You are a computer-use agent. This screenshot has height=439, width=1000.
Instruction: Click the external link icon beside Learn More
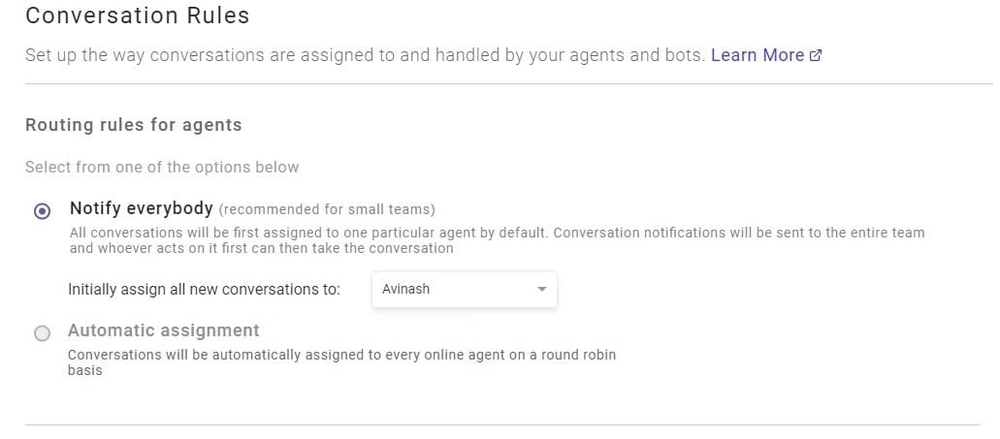pos(816,56)
